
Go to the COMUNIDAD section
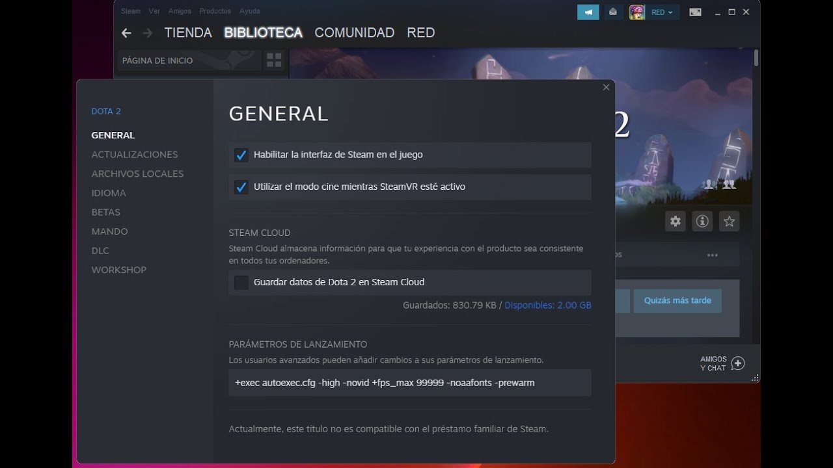[x=355, y=32]
